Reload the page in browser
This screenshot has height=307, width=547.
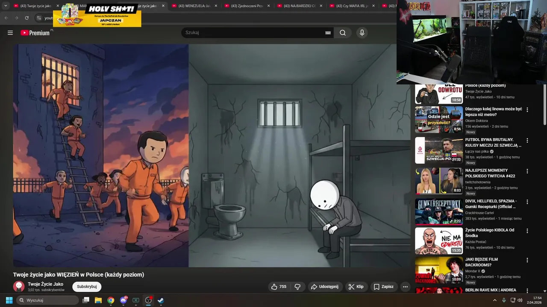(x=26, y=18)
